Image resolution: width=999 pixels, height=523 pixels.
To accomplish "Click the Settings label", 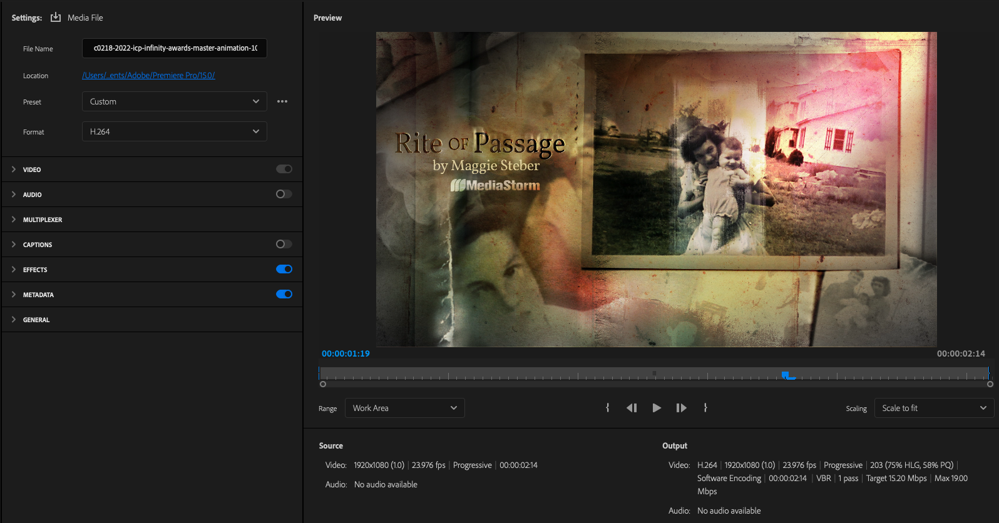I will tap(27, 18).
